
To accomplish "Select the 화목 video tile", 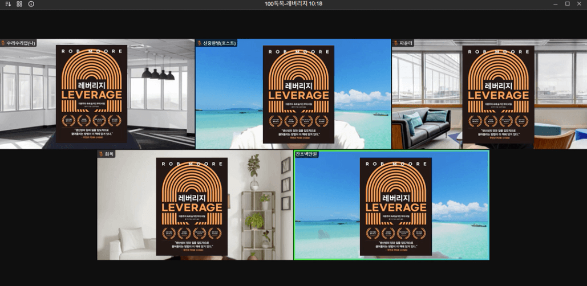I will (195, 205).
